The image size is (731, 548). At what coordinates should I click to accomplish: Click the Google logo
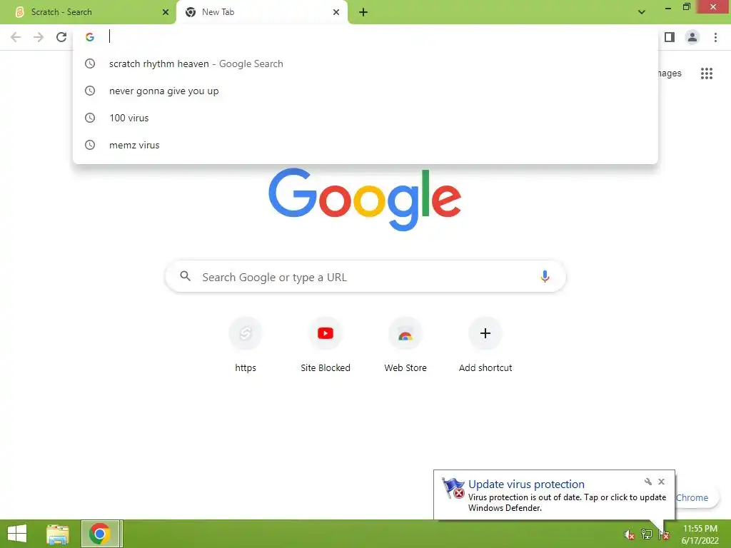pyautogui.click(x=365, y=200)
